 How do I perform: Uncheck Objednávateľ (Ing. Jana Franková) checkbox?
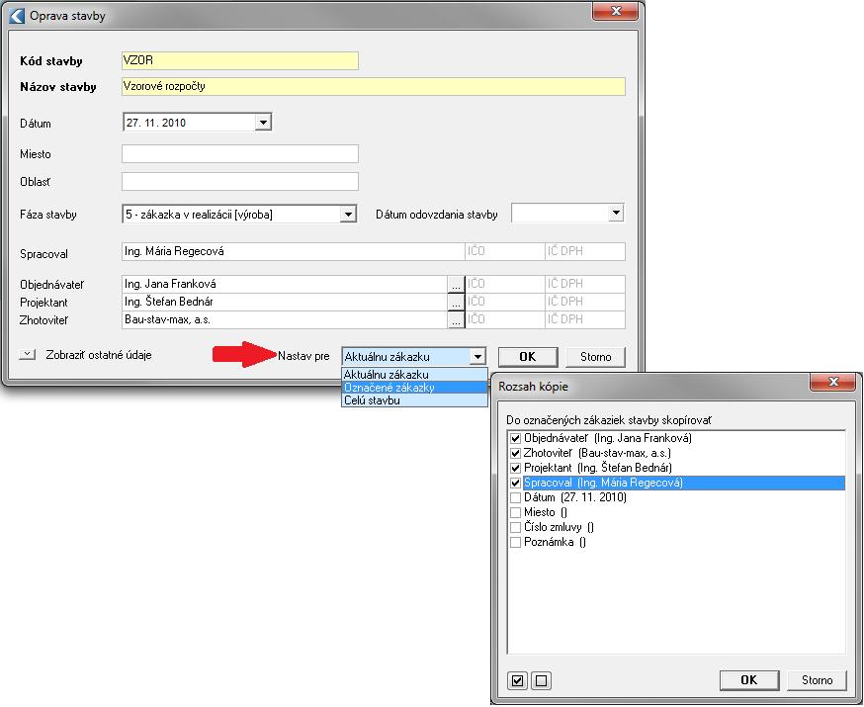click(516, 439)
